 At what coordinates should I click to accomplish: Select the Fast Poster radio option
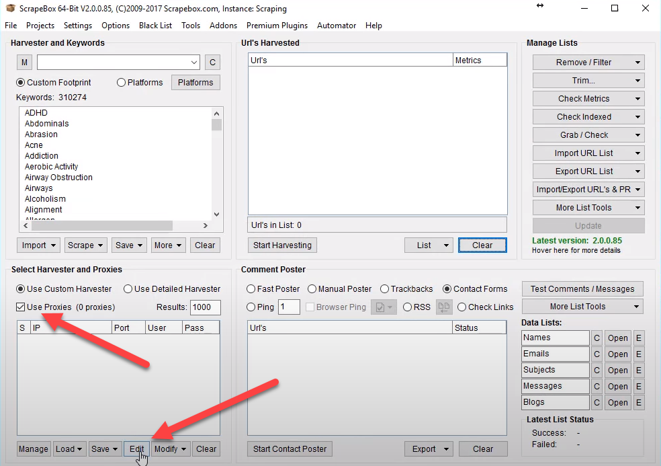point(251,289)
